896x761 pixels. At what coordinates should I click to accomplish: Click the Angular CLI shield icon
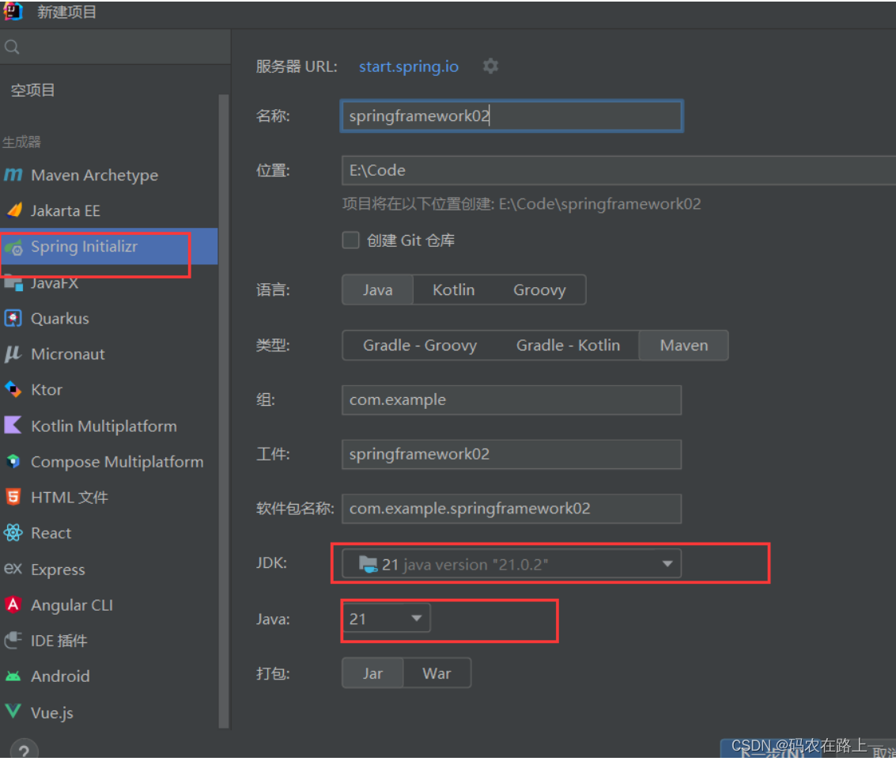click(x=13, y=605)
